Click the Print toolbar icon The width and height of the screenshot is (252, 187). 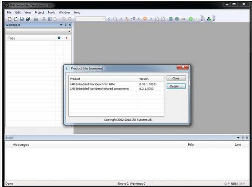click(36, 19)
